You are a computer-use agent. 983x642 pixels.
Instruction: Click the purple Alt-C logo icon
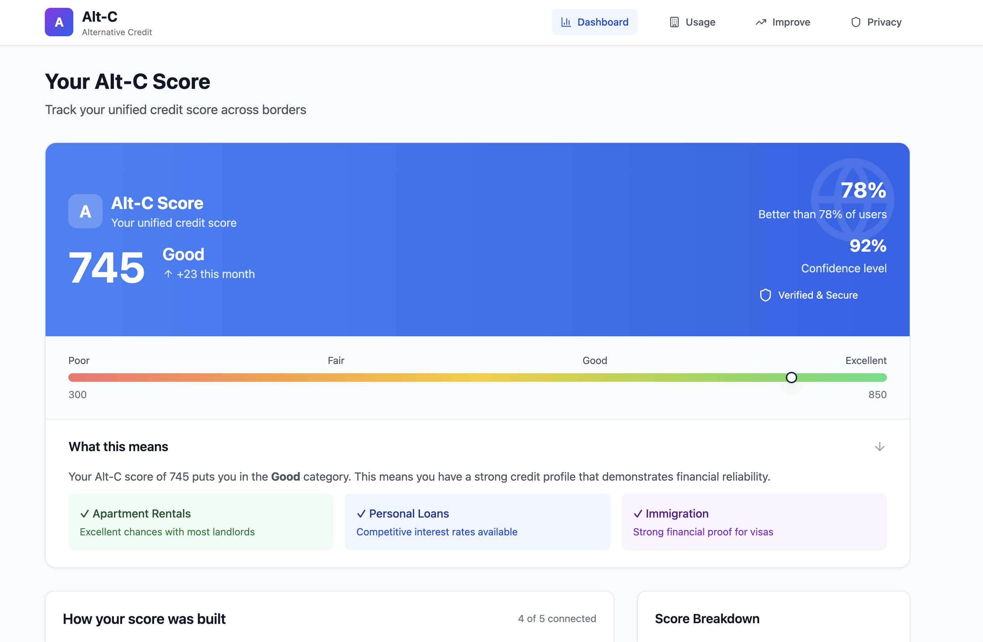point(59,22)
